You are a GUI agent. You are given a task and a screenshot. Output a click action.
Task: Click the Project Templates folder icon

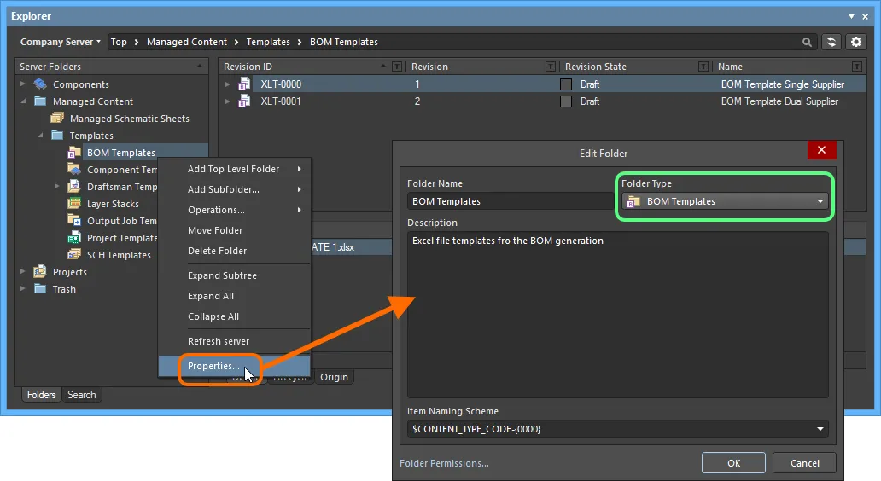click(74, 238)
